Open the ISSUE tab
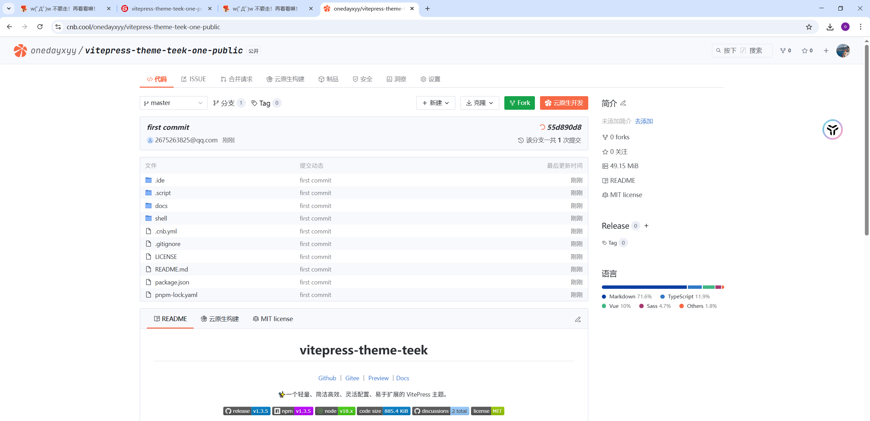Screen dimensions: 870x421 click(194, 79)
